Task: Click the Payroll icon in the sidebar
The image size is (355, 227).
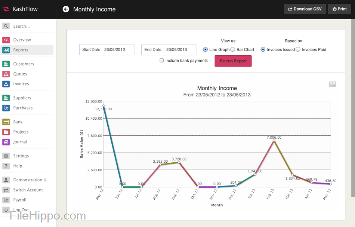Action: [x=6, y=200]
